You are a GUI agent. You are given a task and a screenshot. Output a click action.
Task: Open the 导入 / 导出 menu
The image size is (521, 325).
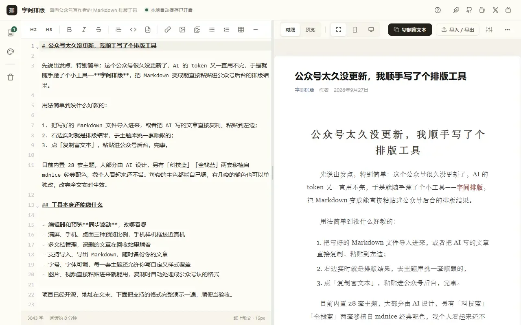pyautogui.click(x=458, y=30)
